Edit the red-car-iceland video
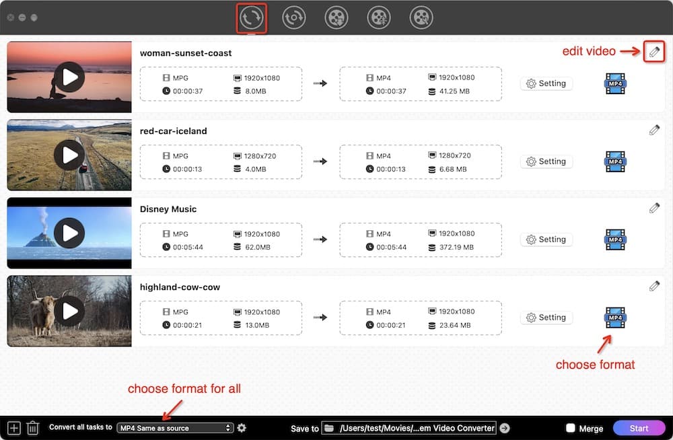673x440 pixels. [x=654, y=131]
